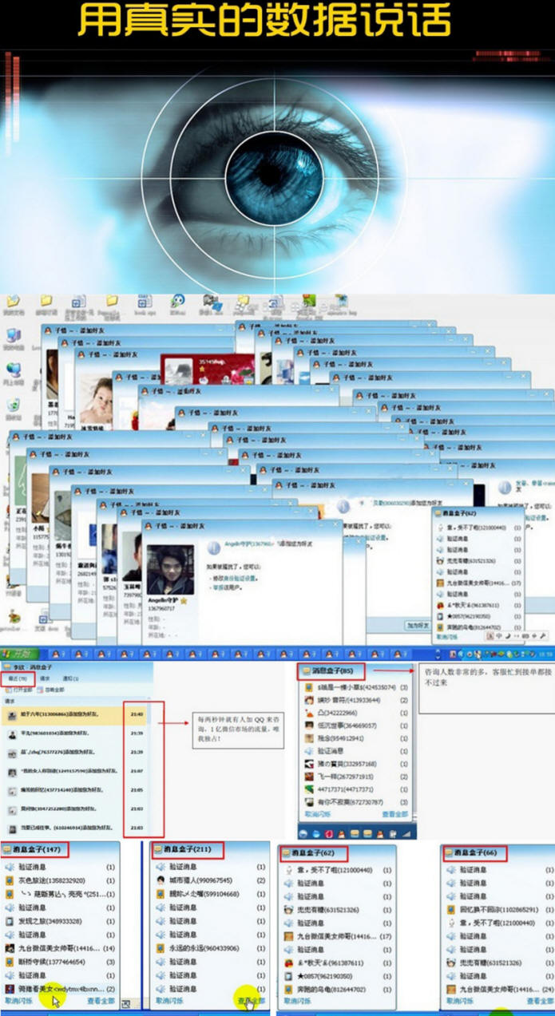Open Network Neighborhood desktop icon
Image resolution: width=555 pixels, height=1016 pixels.
tap(14, 373)
